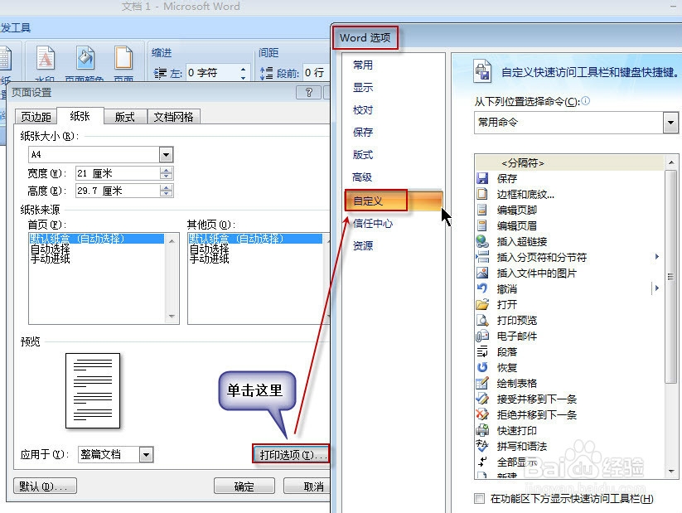Viewport: 682px width, 513px height.
Task: Open Display (显示) in Word Options
Action: pyautogui.click(x=363, y=88)
